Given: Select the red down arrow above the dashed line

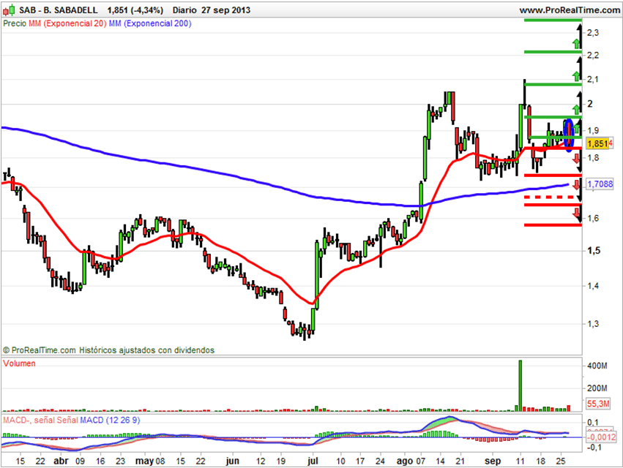Looking at the screenshot, I should (576, 184).
